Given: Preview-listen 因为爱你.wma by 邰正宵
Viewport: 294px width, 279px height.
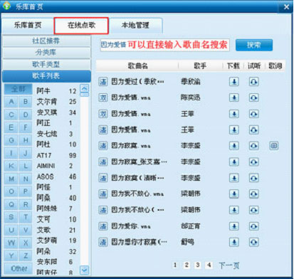Looking at the screenshot, I should click(x=253, y=226).
